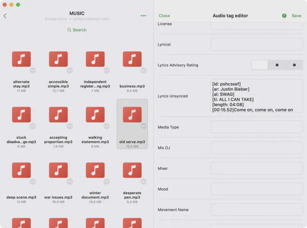Close the Audio tag editor
This screenshot has width=307, height=228.
point(164,16)
